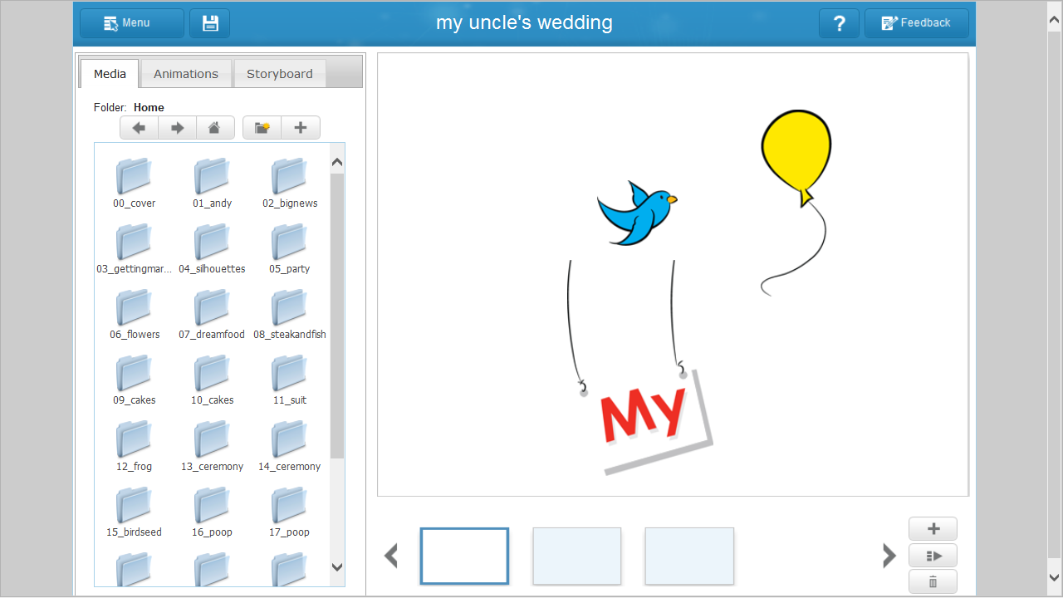Open the 07_dreamfood folder
The image size is (1063, 598).
point(213,314)
